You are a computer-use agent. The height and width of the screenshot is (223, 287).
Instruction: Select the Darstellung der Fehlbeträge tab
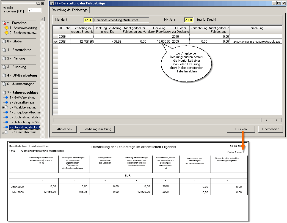(x=70, y=10)
